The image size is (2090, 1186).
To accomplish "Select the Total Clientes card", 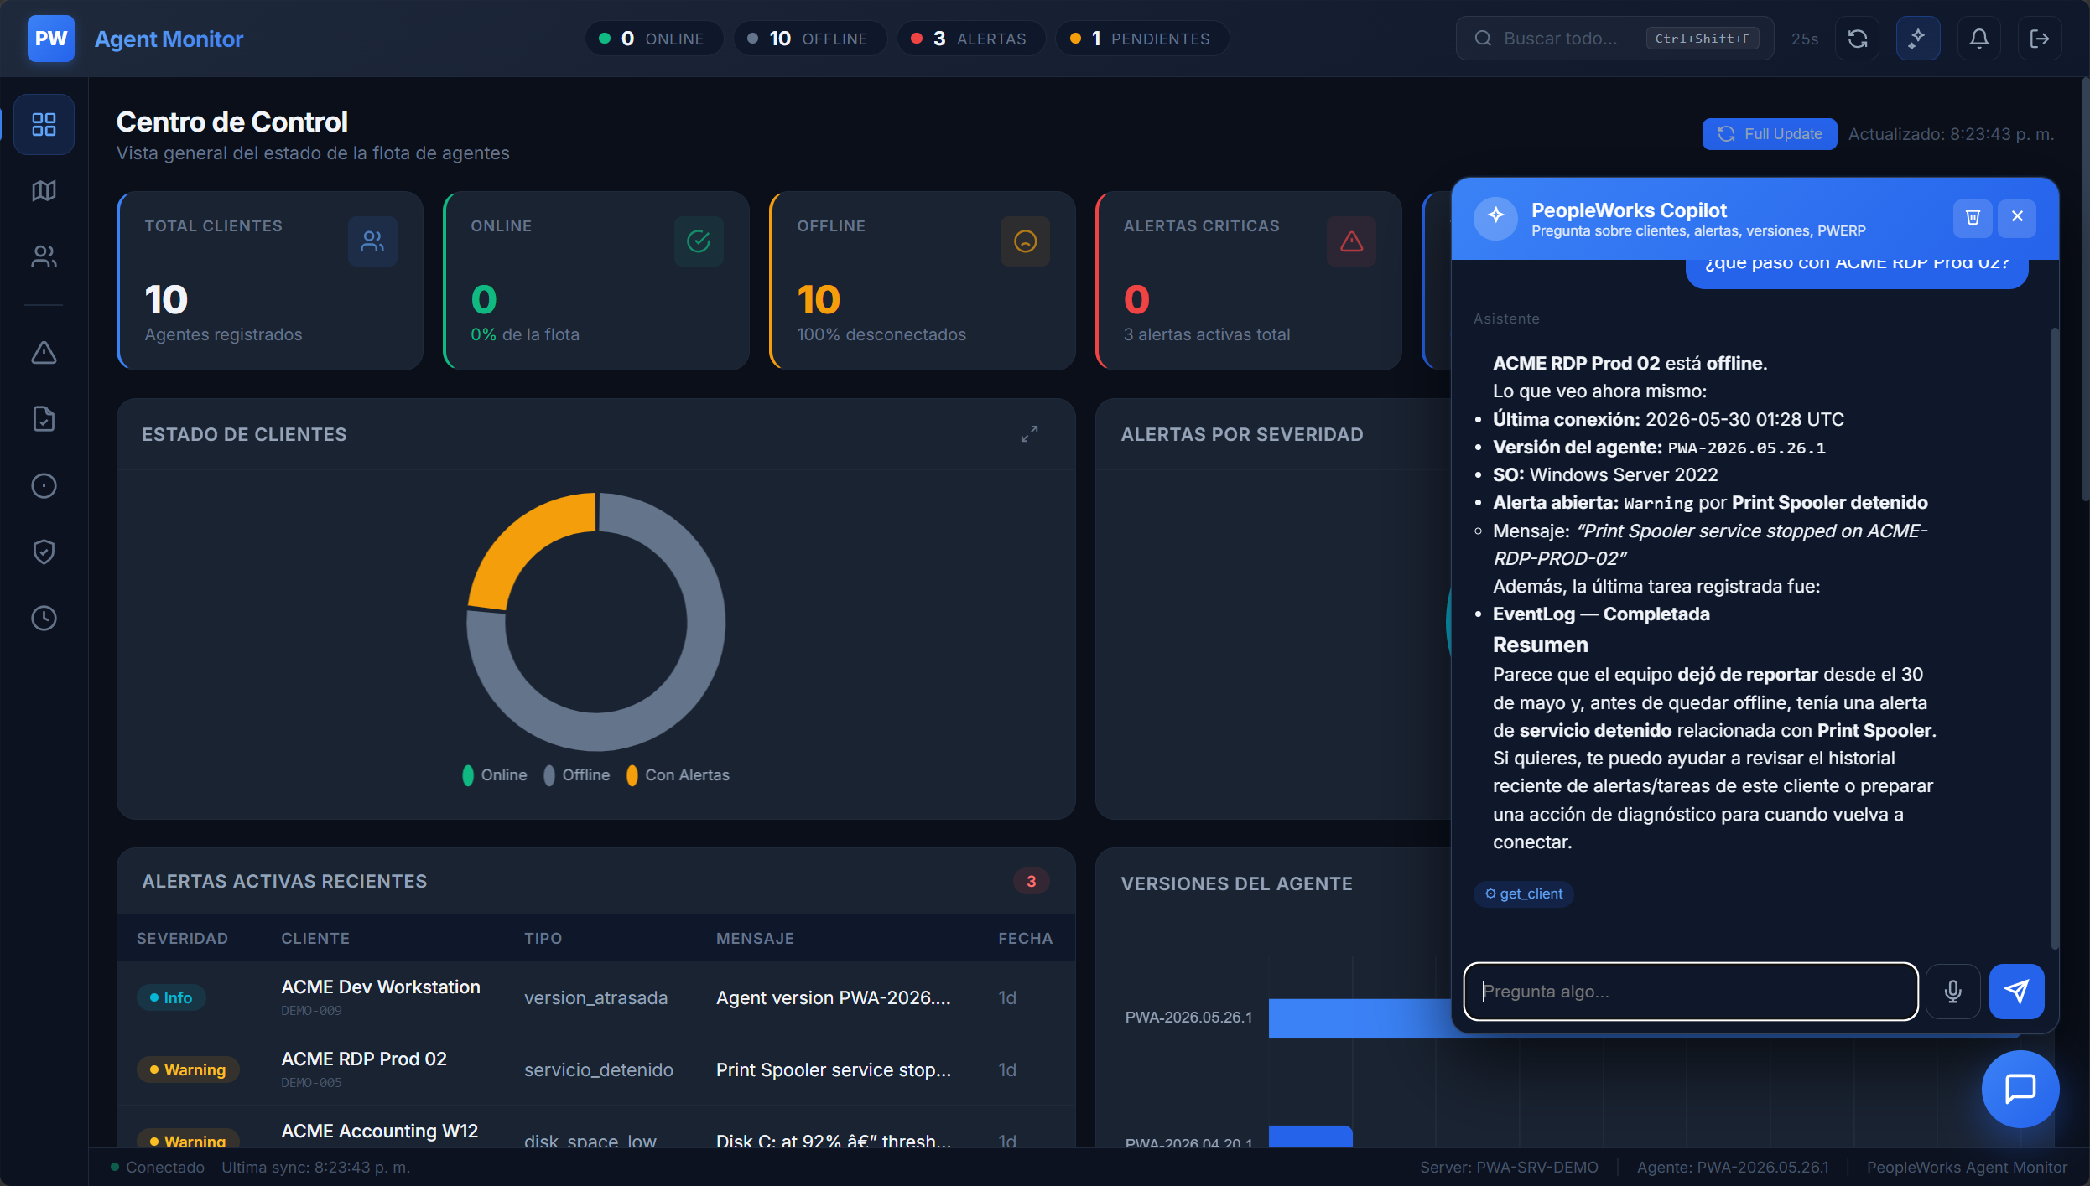I will coord(270,281).
